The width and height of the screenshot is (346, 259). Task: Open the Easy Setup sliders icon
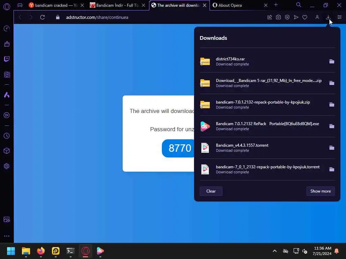coord(339,17)
